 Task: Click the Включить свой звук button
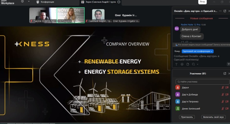click(x=214, y=117)
